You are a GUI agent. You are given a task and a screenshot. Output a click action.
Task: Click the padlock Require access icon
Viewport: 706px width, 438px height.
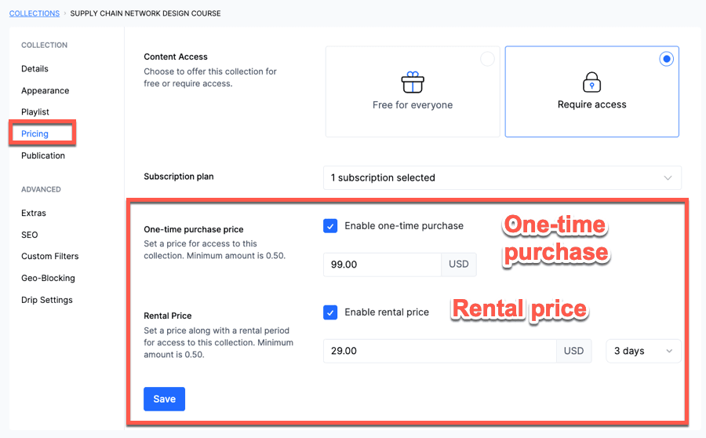(591, 82)
